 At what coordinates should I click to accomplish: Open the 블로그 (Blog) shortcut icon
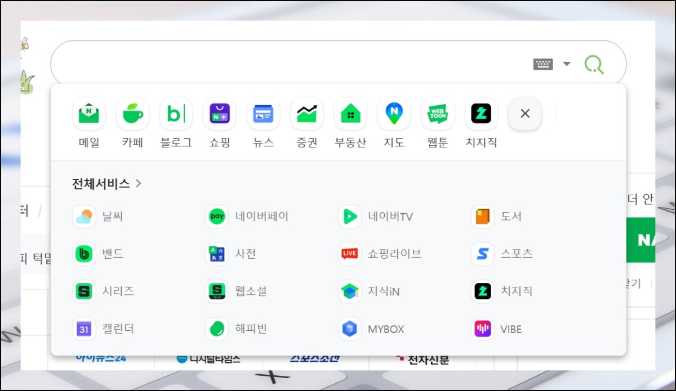[x=176, y=114]
